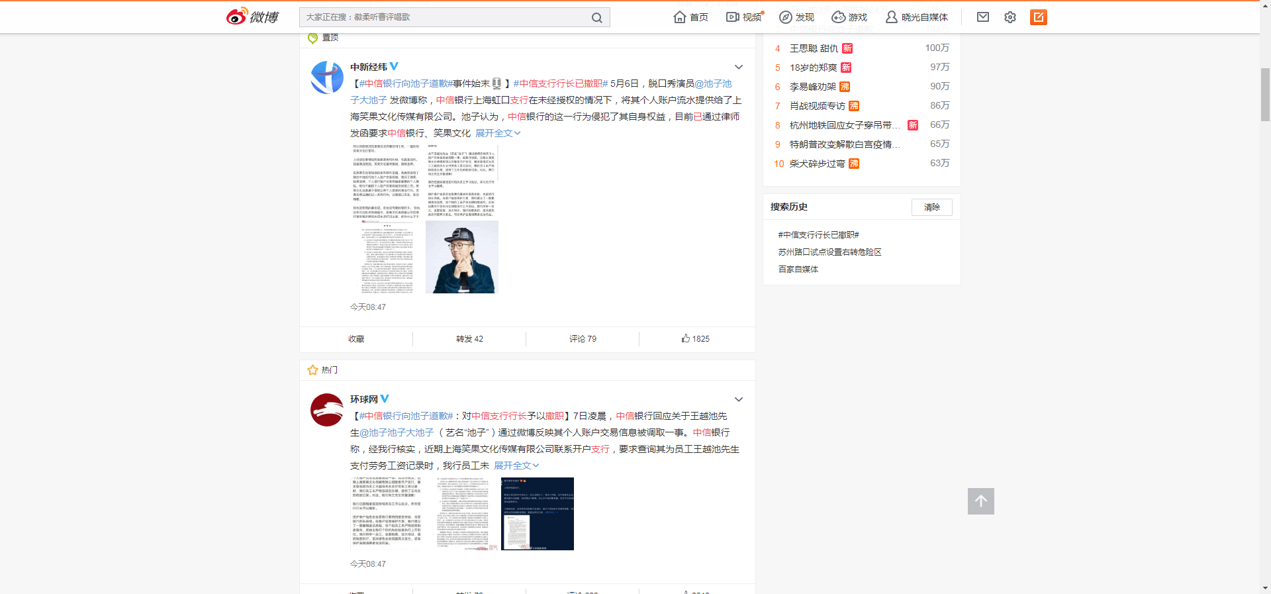Click verified badge next to 中新经纬
The image size is (1271, 594).
[394, 66]
